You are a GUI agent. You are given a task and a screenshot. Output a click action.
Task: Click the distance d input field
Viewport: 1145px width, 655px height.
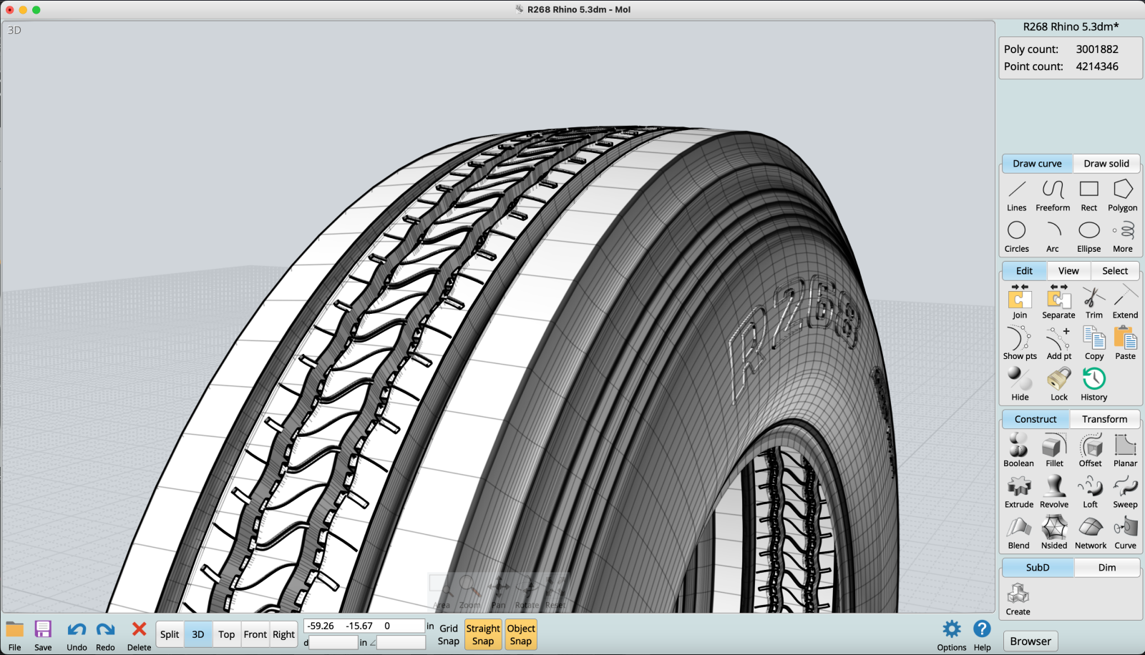tap(333, 643)
